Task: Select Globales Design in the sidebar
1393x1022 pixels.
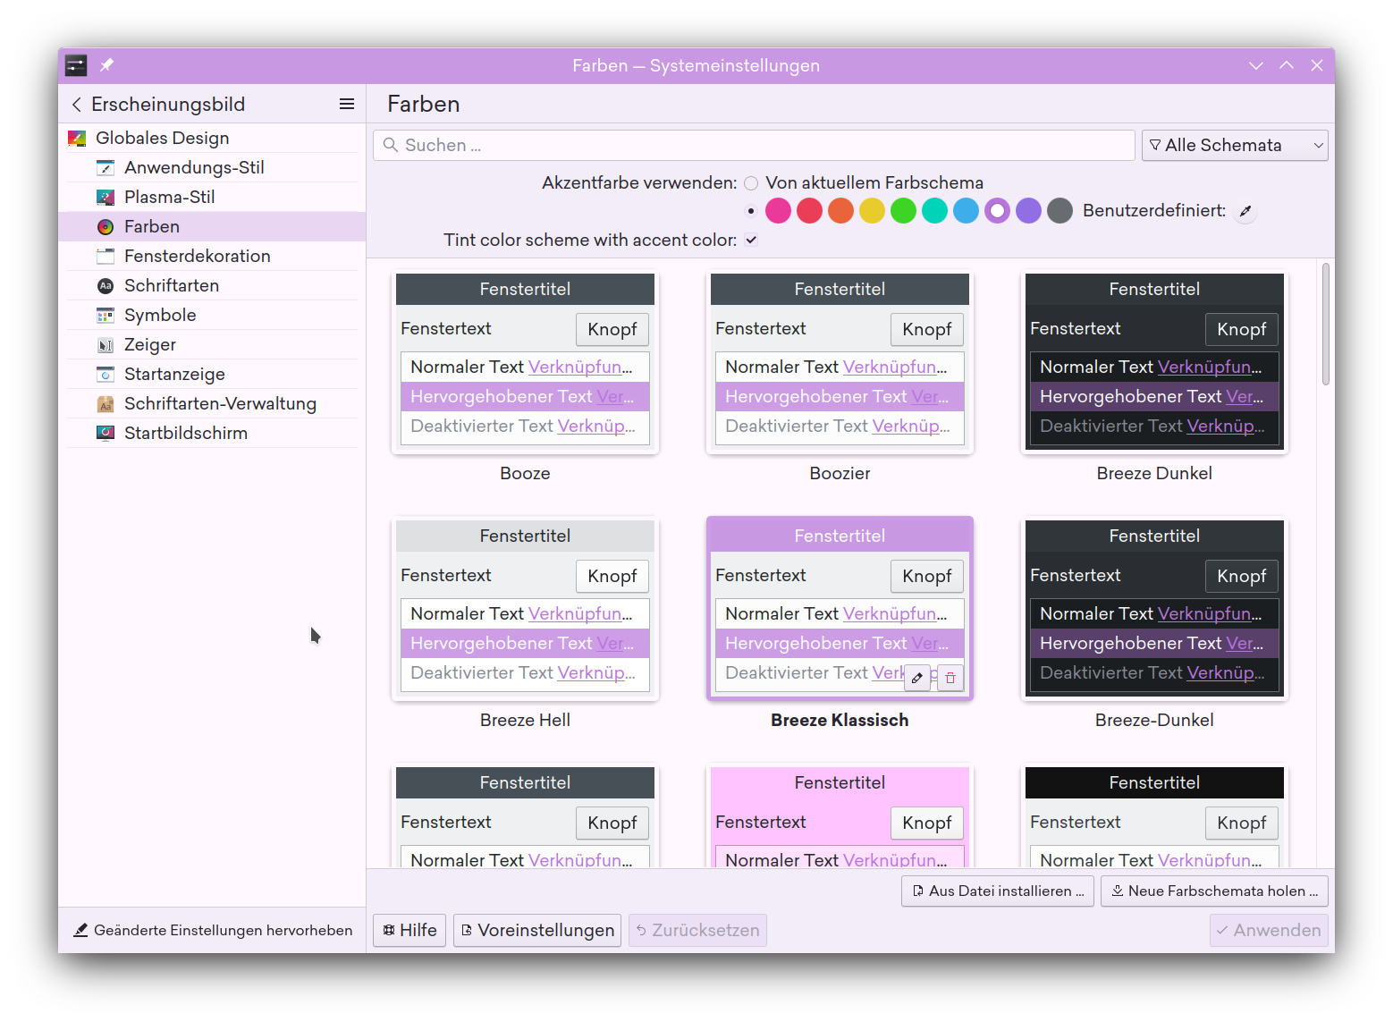Action: (162, 138)
